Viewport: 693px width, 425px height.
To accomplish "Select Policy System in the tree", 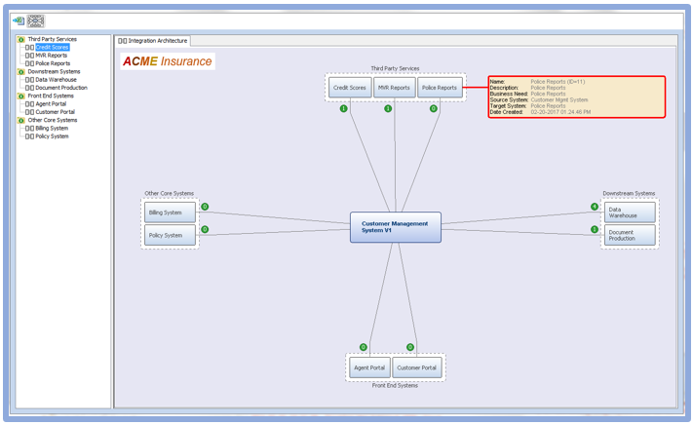I will pos(53,136).
